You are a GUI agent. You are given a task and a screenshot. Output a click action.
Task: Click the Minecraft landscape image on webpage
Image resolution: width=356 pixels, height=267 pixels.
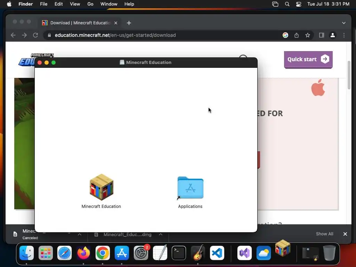tap(24, 144)
